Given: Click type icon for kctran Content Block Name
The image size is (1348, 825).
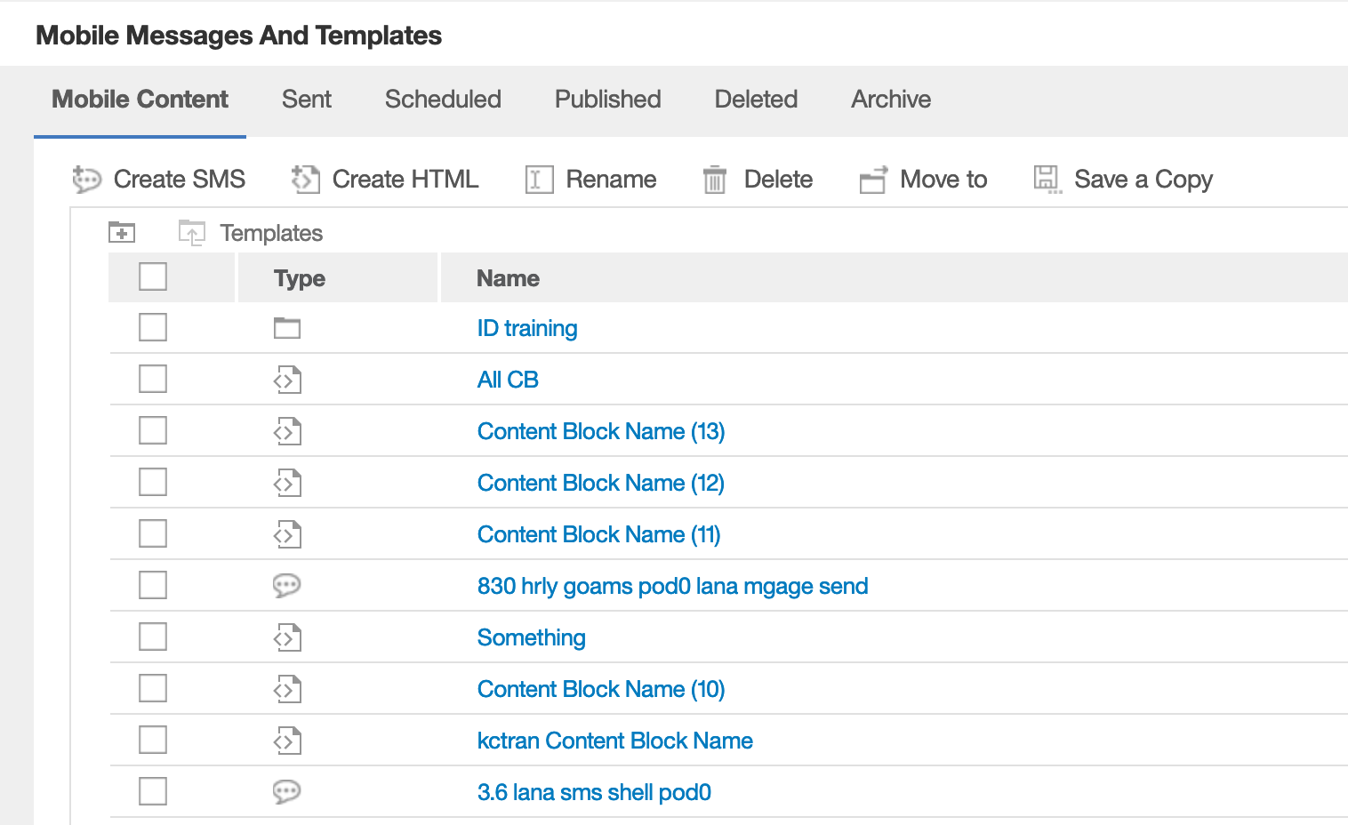Looking at the screenshot, I should pos(287,741).
